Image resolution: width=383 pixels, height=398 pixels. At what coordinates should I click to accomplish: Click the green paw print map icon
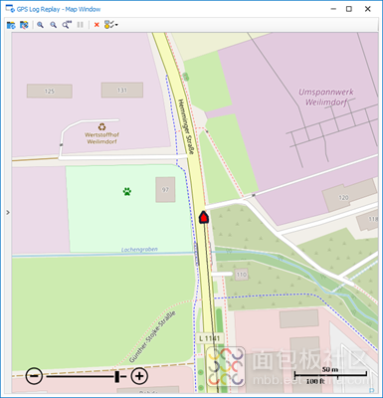click(127, 191)
